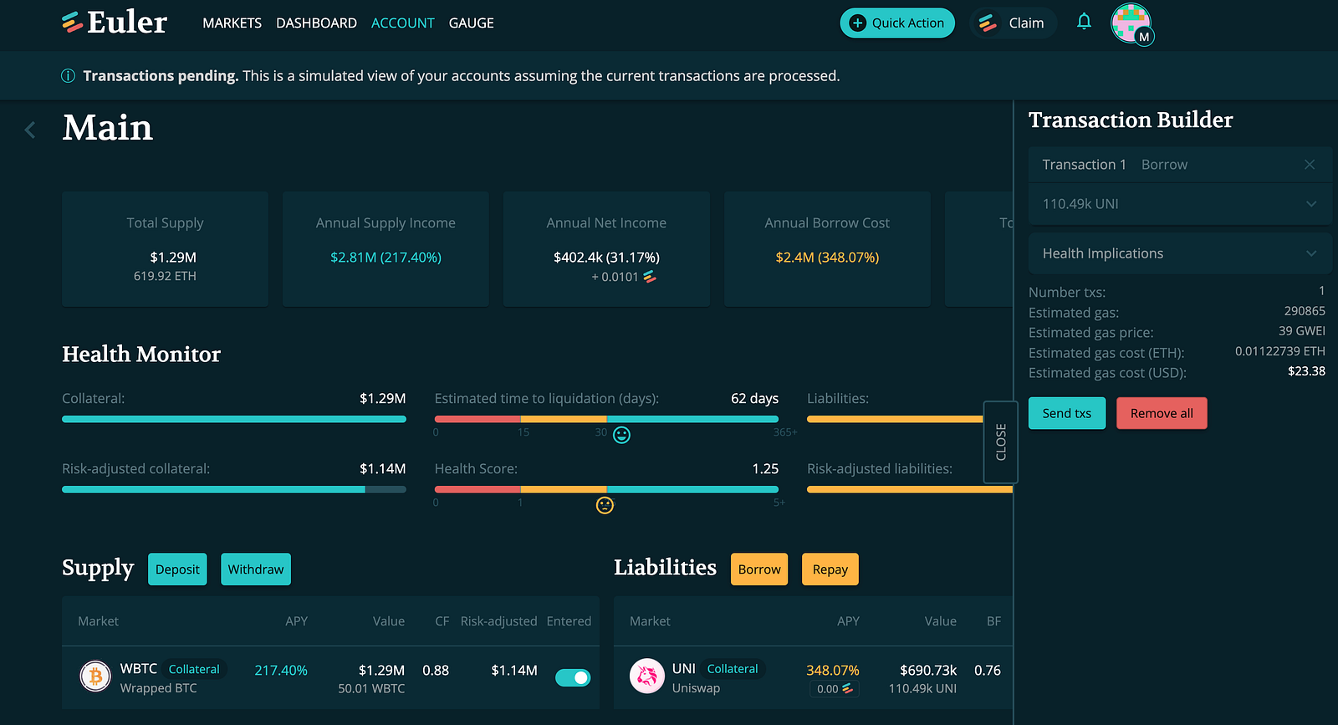
Task: Click the health score face indicator
Action: [x=605, y=505]
